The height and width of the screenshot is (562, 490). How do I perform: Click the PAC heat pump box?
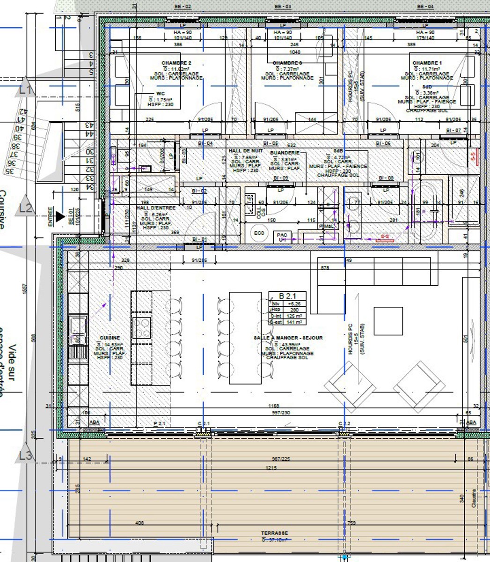point(282,237)
